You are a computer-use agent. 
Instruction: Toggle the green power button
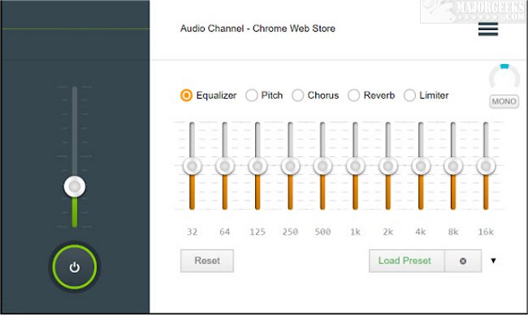tap(75, 267)
